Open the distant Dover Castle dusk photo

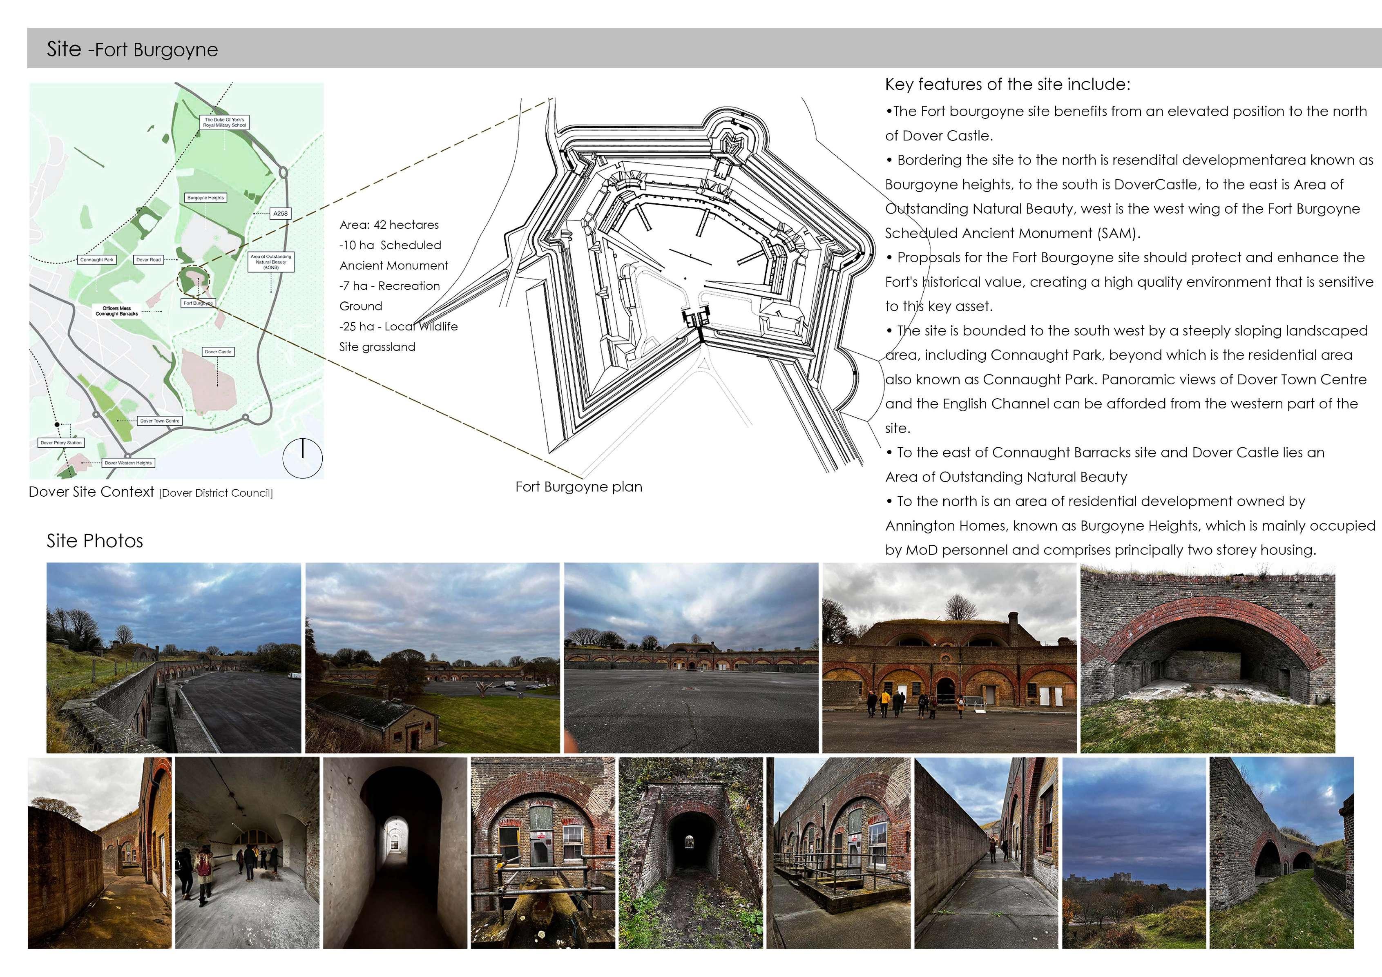coord(1133,852)
